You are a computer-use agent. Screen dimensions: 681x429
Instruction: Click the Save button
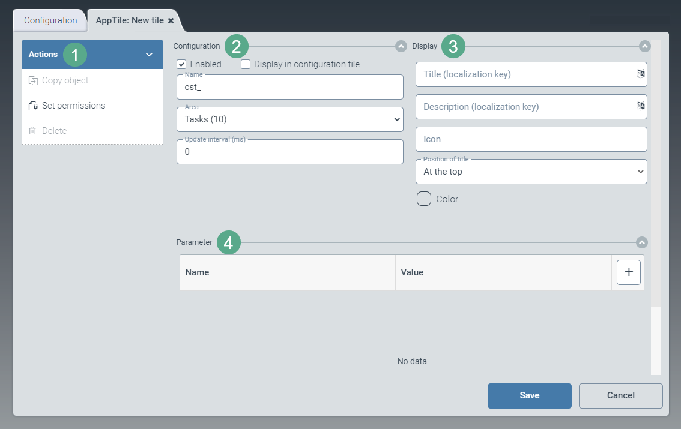(x=529, y=395)
